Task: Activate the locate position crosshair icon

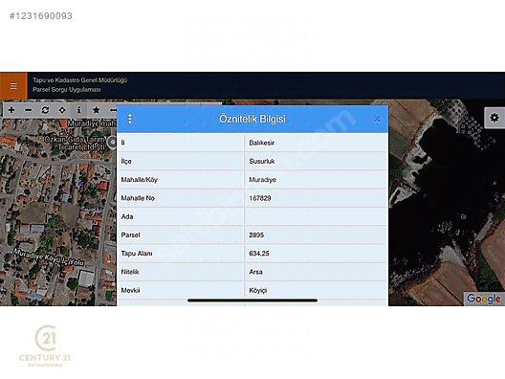Action: (x=62, y=110)
